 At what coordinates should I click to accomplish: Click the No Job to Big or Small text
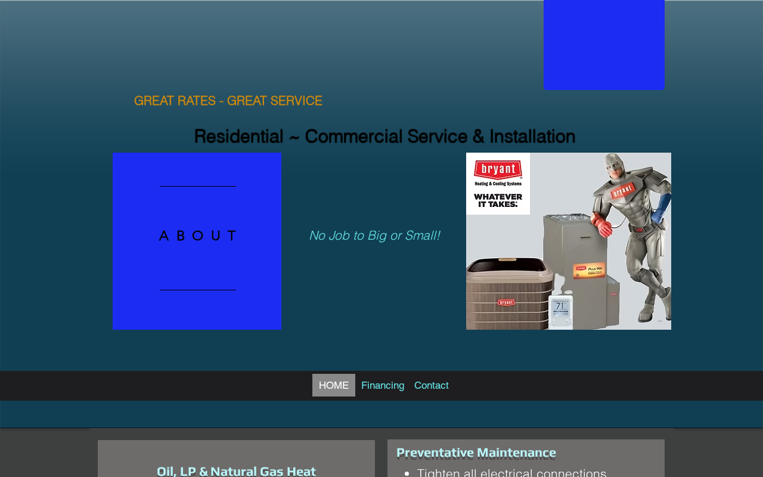374,236
